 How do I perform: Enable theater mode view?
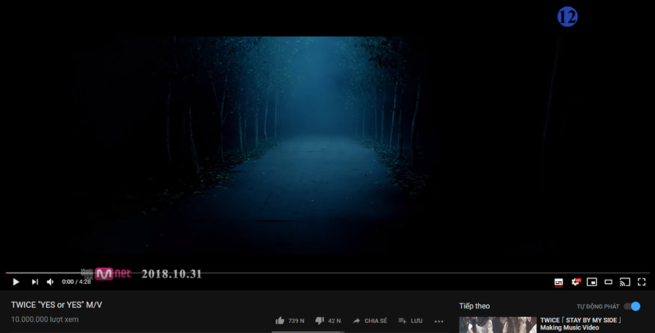coord(609,282)
